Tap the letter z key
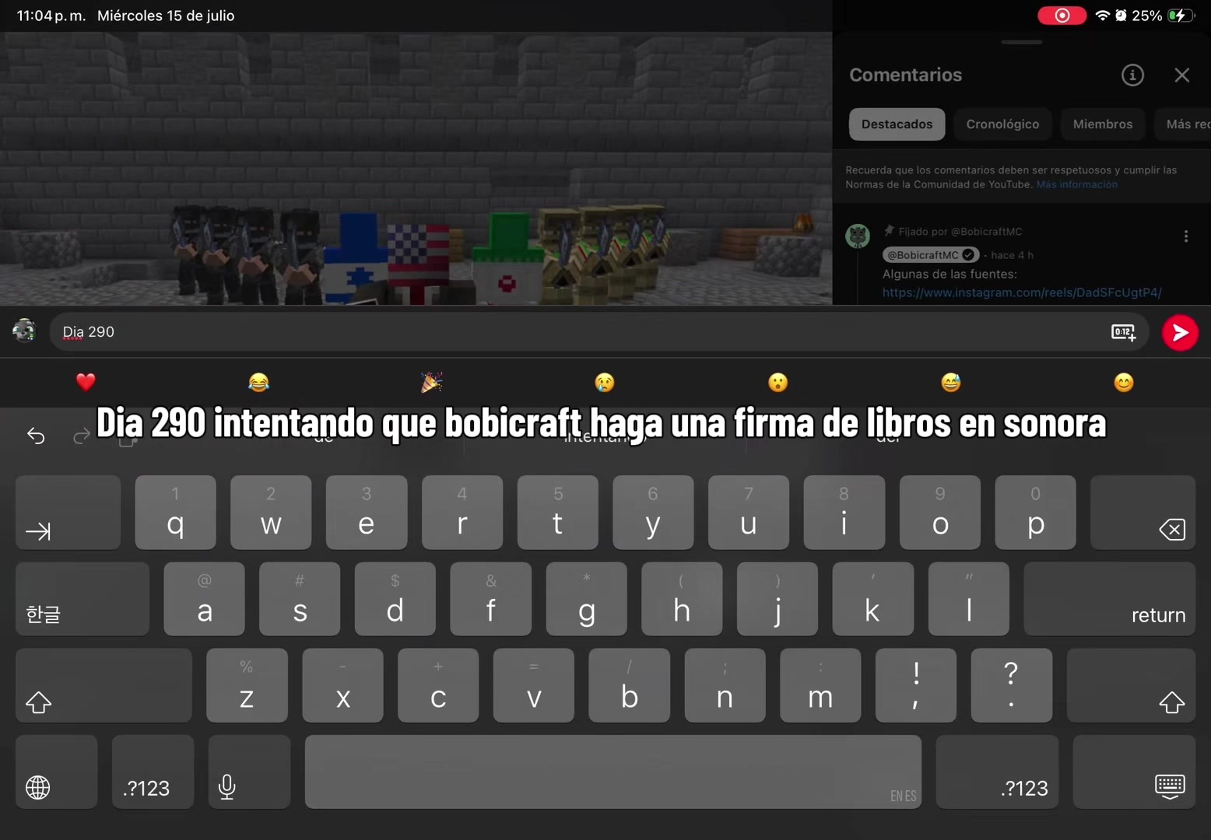The image size is (1211, 840). click(x=247, y=685)
